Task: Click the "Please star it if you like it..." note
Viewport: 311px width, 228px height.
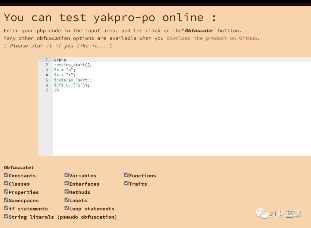Action: point(58,46)
